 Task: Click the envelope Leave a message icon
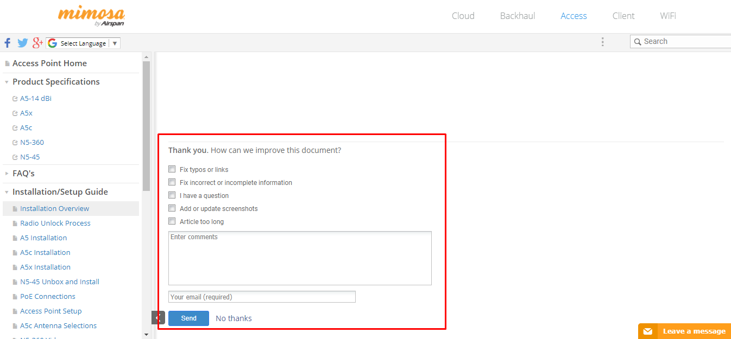(x=647, y=331)
